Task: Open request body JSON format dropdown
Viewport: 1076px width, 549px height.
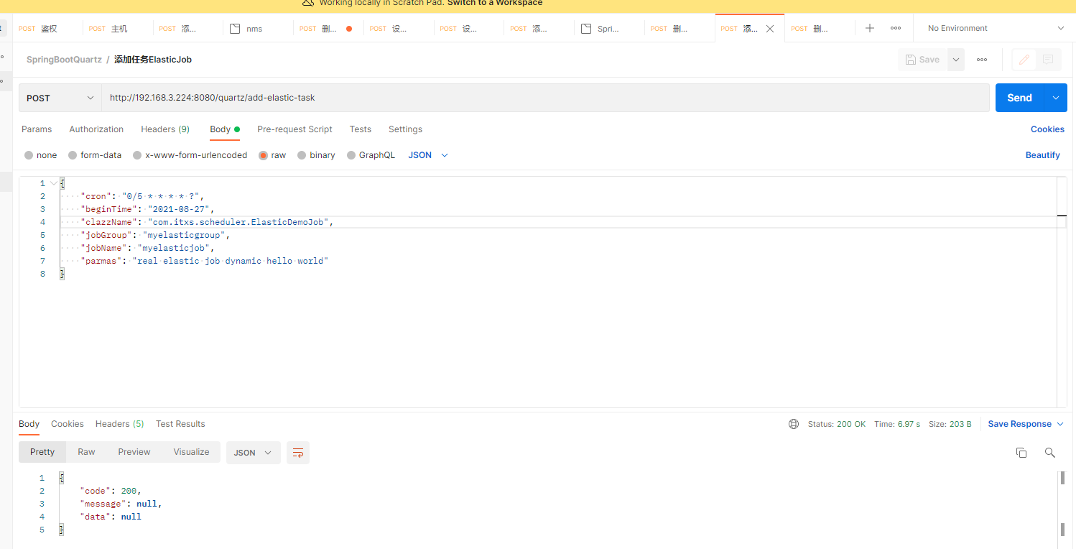Action: tap(428, 155)
